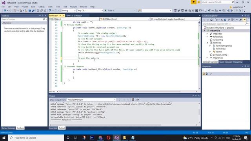The height and width of the screenshot is (141, 251).
Task: Toggle auto-hide pin on Solution Explorer
Action: pos(245,16)
